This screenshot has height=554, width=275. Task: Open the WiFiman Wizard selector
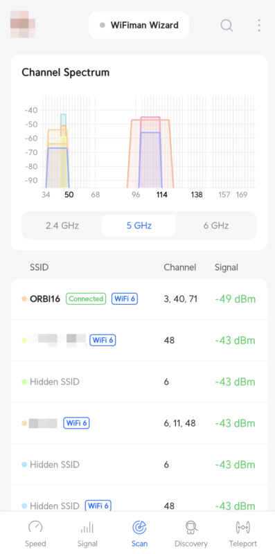pos(139,25)
